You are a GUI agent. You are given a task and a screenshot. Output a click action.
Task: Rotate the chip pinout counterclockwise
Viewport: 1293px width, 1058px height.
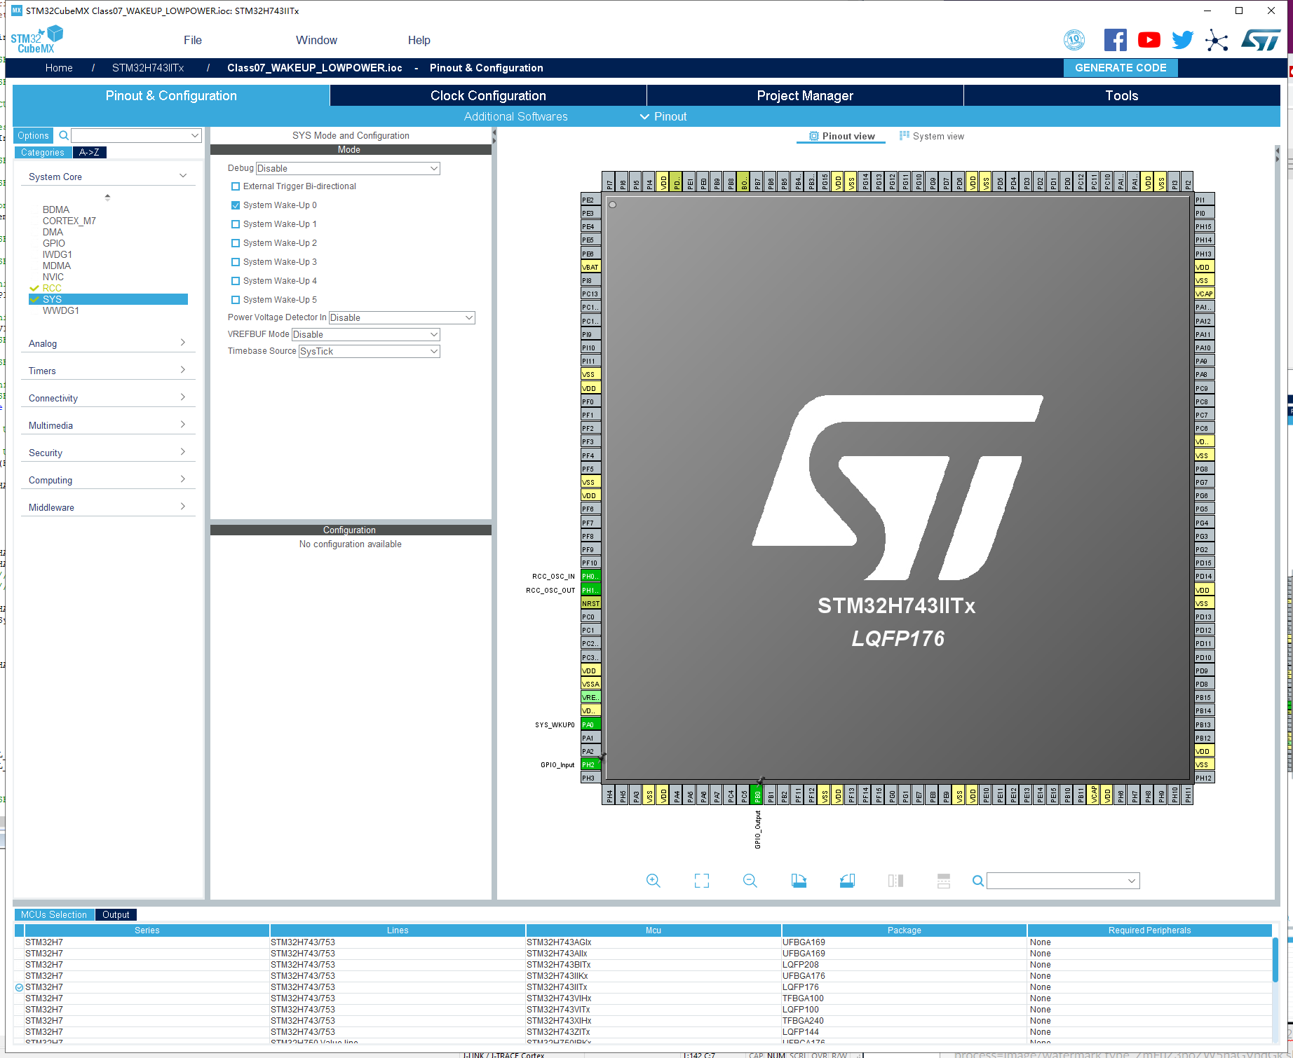(846, 881)
